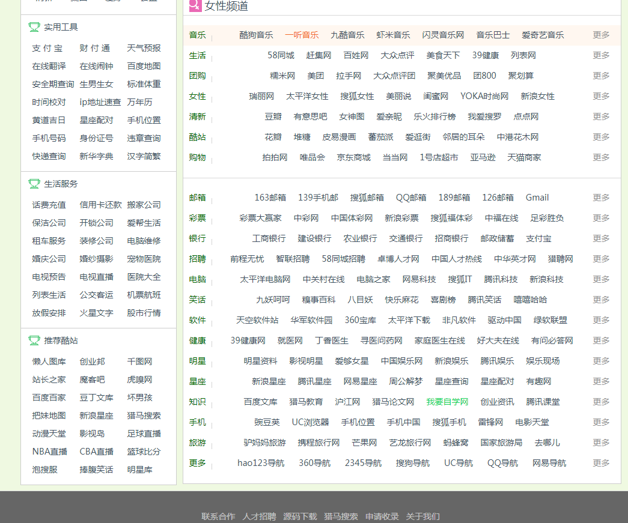Open 亚马逊 in 购物 row
Image resolution: width=628 pixels, height=523 pixels.
(483, 157)
